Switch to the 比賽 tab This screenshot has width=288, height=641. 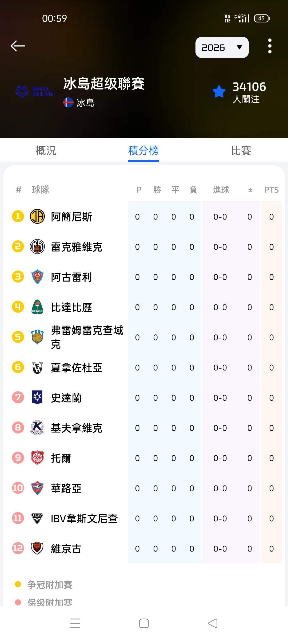(x=241, y=151)
